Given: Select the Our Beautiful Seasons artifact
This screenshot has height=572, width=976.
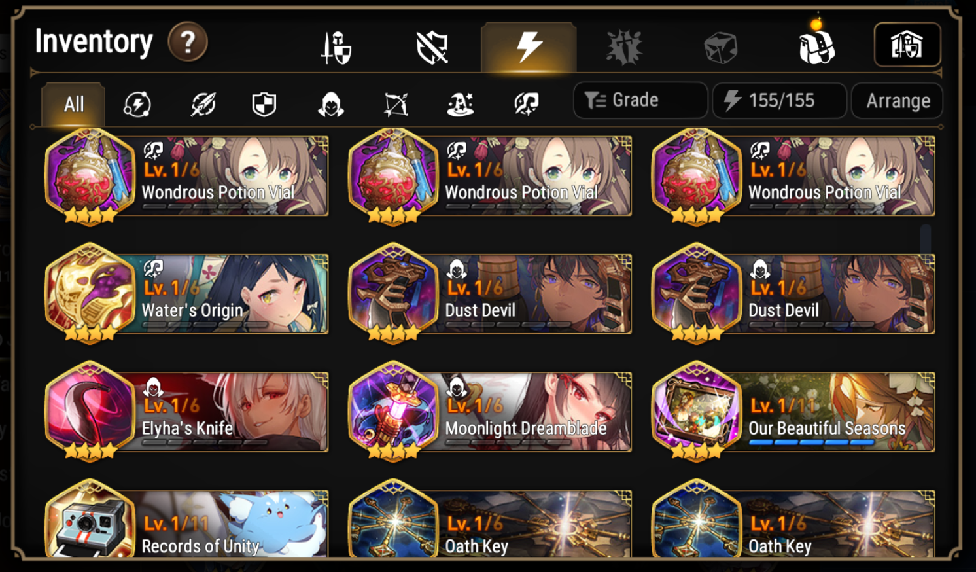Looking at the screenshot, I should 793,411.
